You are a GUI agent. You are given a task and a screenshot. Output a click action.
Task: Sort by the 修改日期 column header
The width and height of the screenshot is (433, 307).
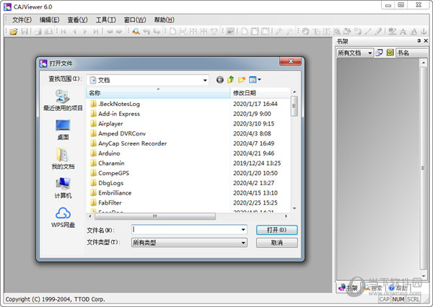261,93
